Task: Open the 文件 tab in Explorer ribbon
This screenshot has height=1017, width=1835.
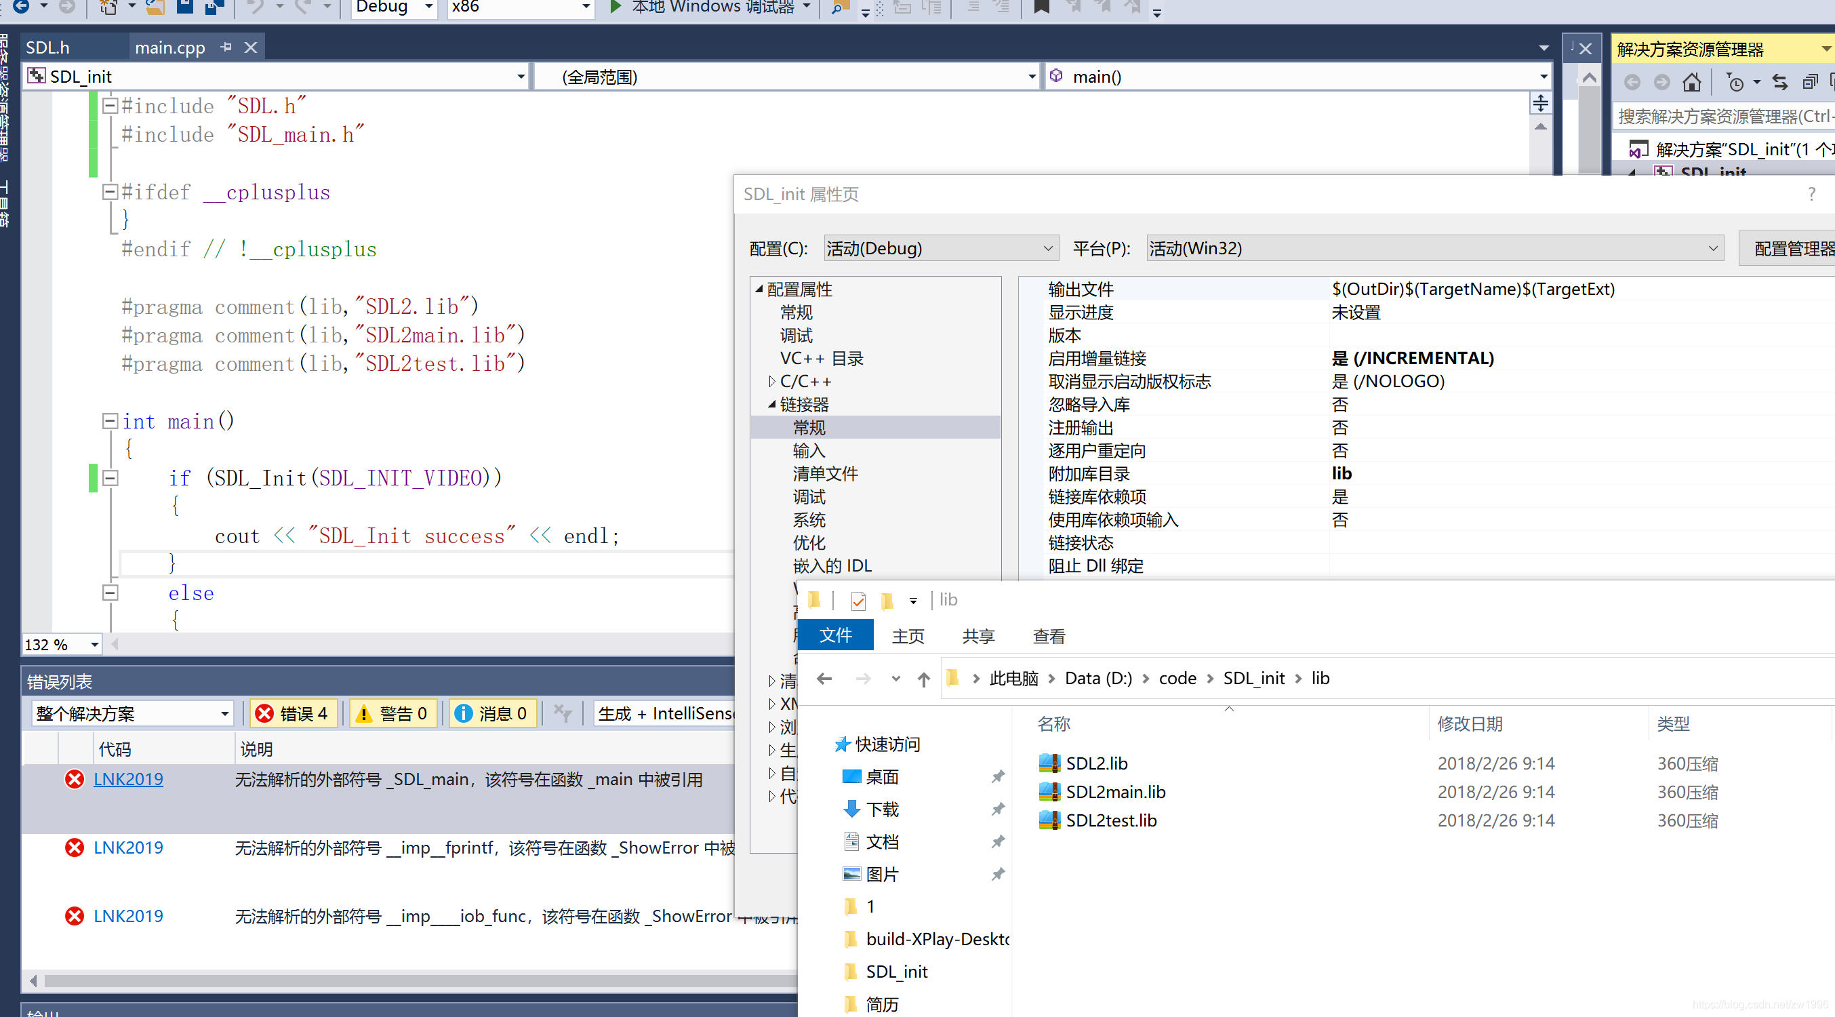Action: tap(836, 635)
